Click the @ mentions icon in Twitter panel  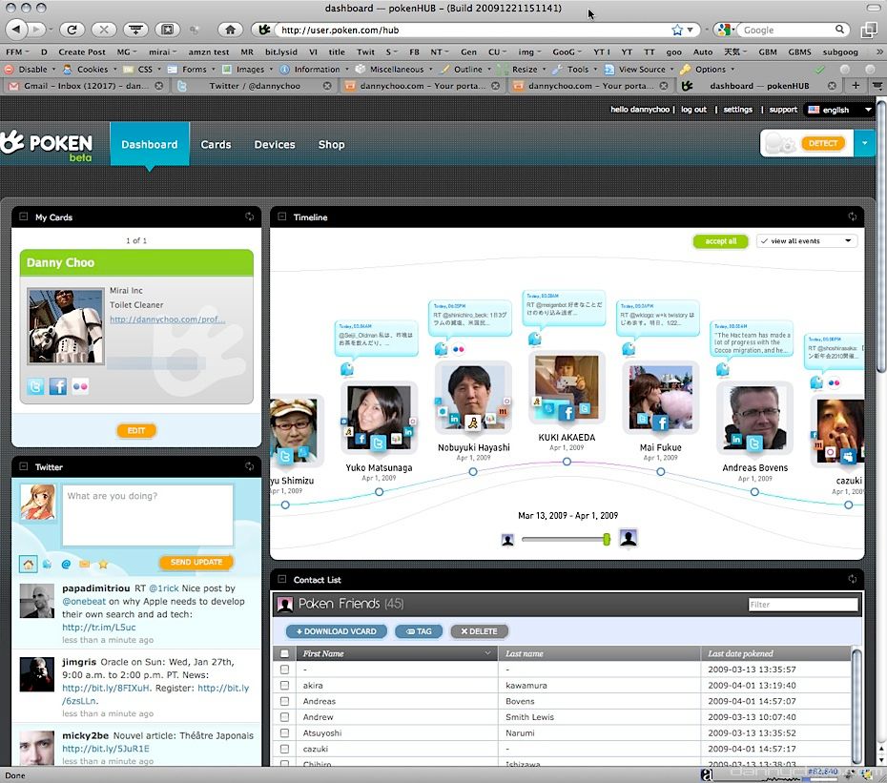coord(66,564)
